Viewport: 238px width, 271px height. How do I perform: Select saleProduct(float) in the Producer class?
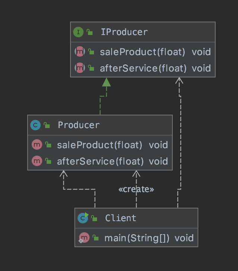[x=100, y=145]
